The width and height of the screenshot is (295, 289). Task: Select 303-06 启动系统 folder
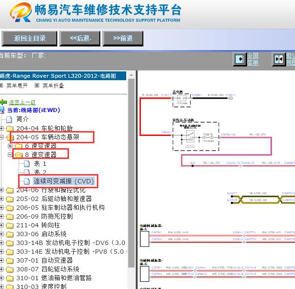coord(42,234)
